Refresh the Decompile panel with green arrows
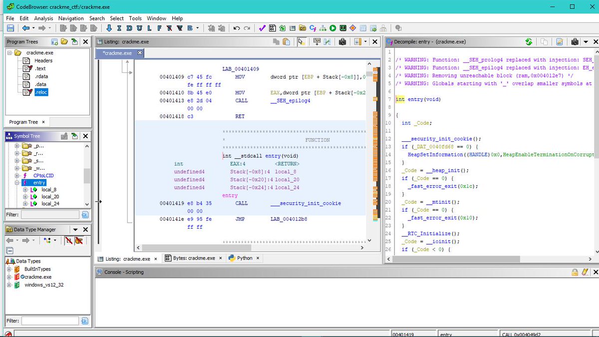 coord(529,42)
